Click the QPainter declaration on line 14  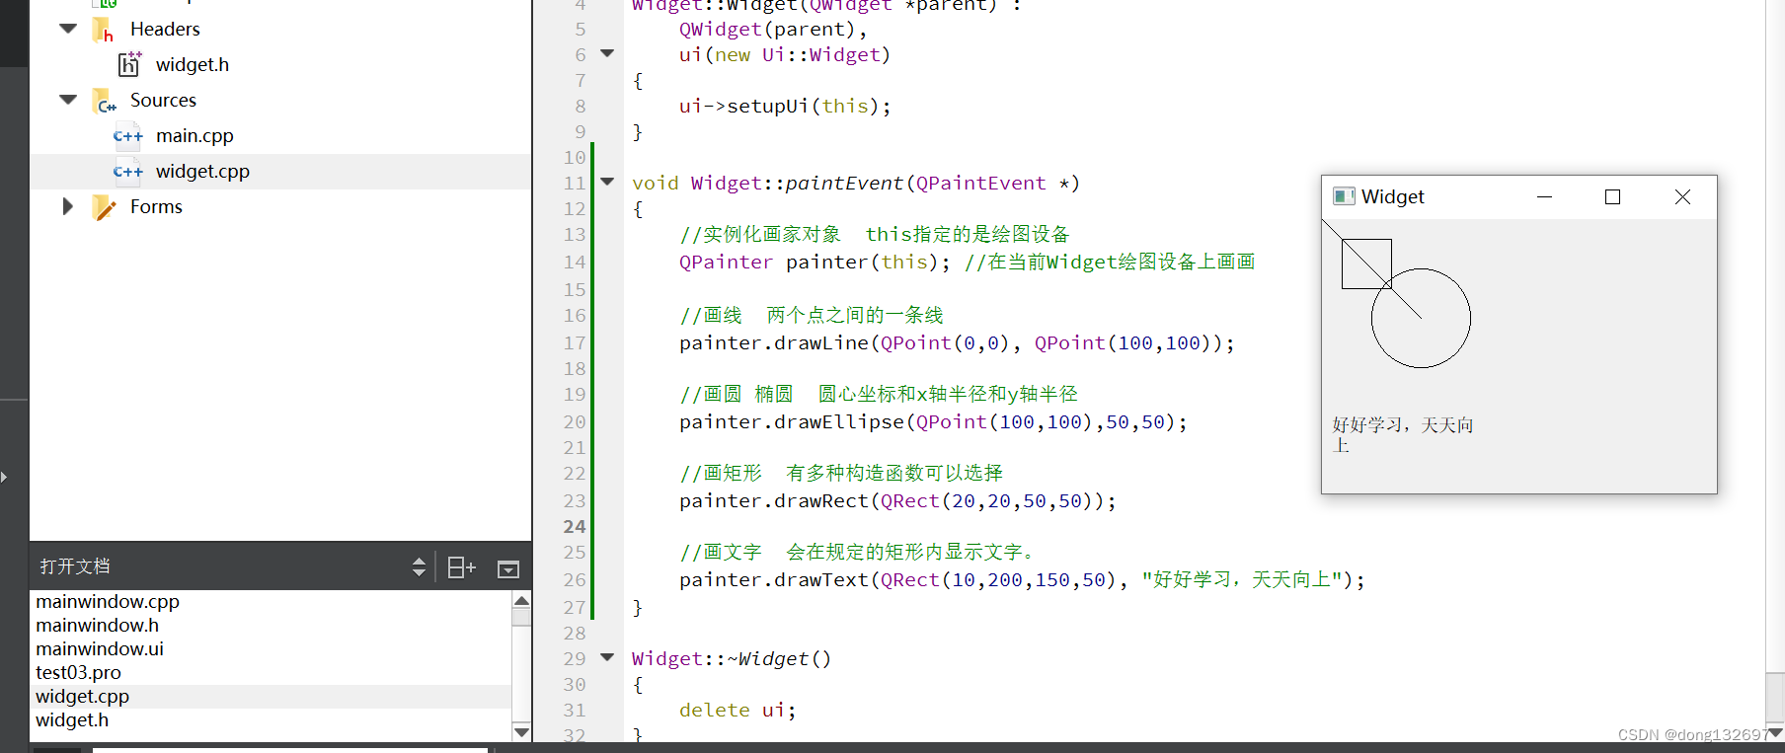(x=815, y=262)
